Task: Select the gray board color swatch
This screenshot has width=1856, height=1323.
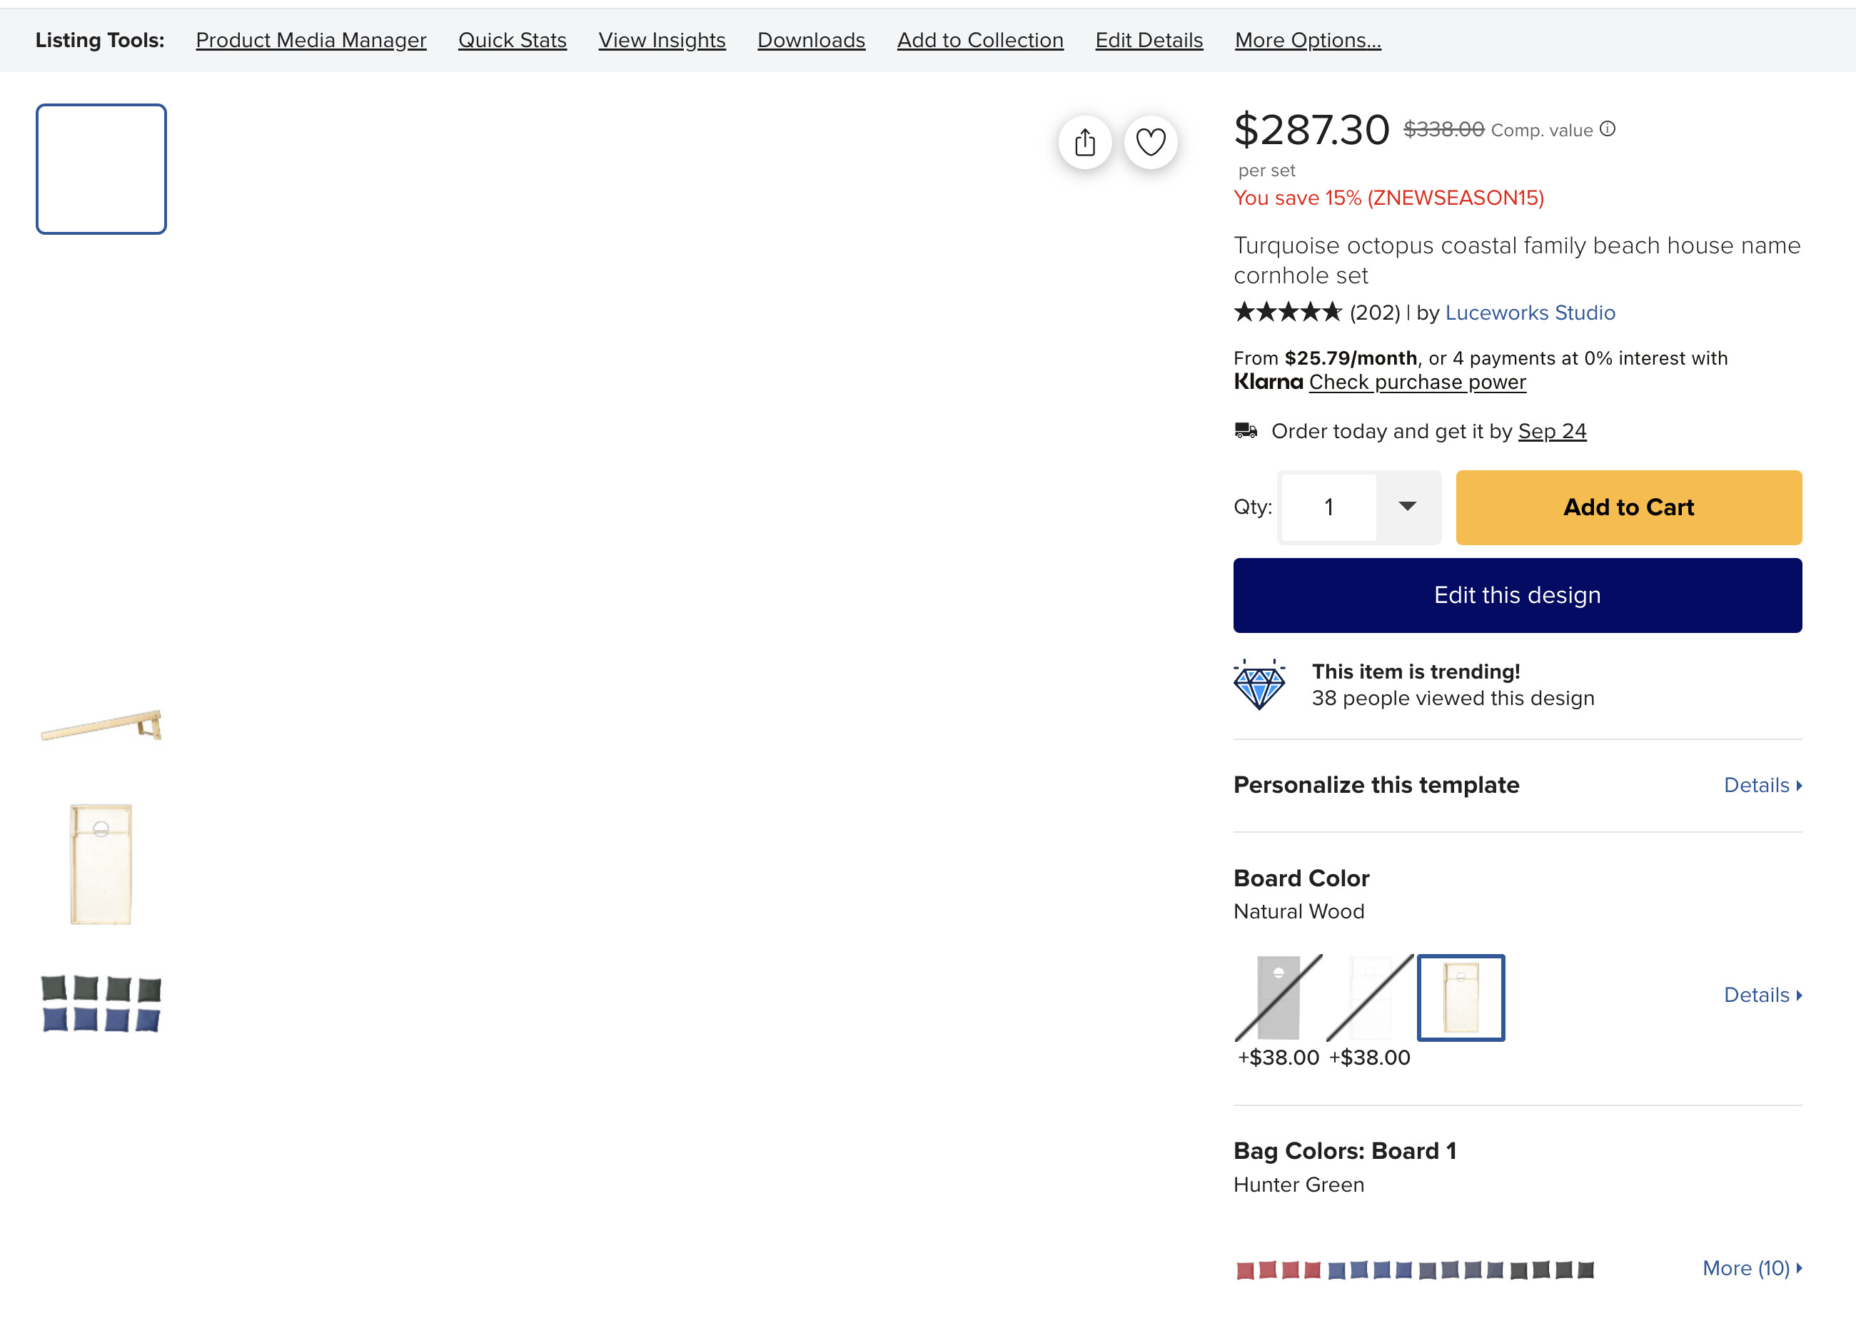Action: click(x=1278, y=997)
